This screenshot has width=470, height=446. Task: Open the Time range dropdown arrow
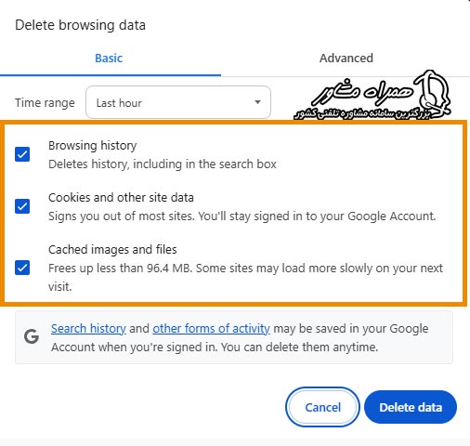tap(257, 102)
